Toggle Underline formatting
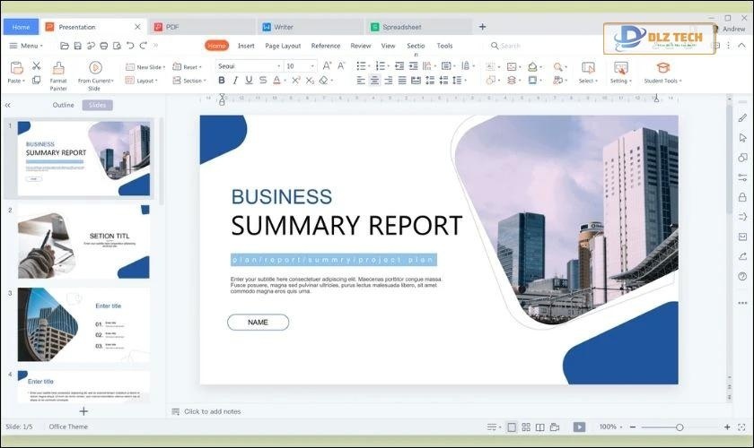754x448 pixels. pyautogui.click(x=250, y=81)
